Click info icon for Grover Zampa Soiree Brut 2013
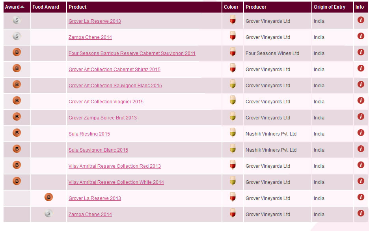369x231 pixels. 361,116
